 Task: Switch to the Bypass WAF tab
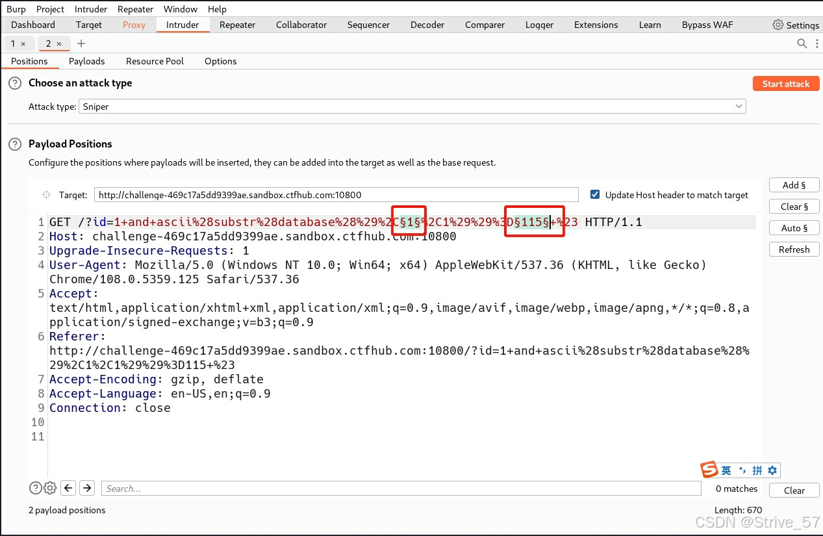pos(707,25)
